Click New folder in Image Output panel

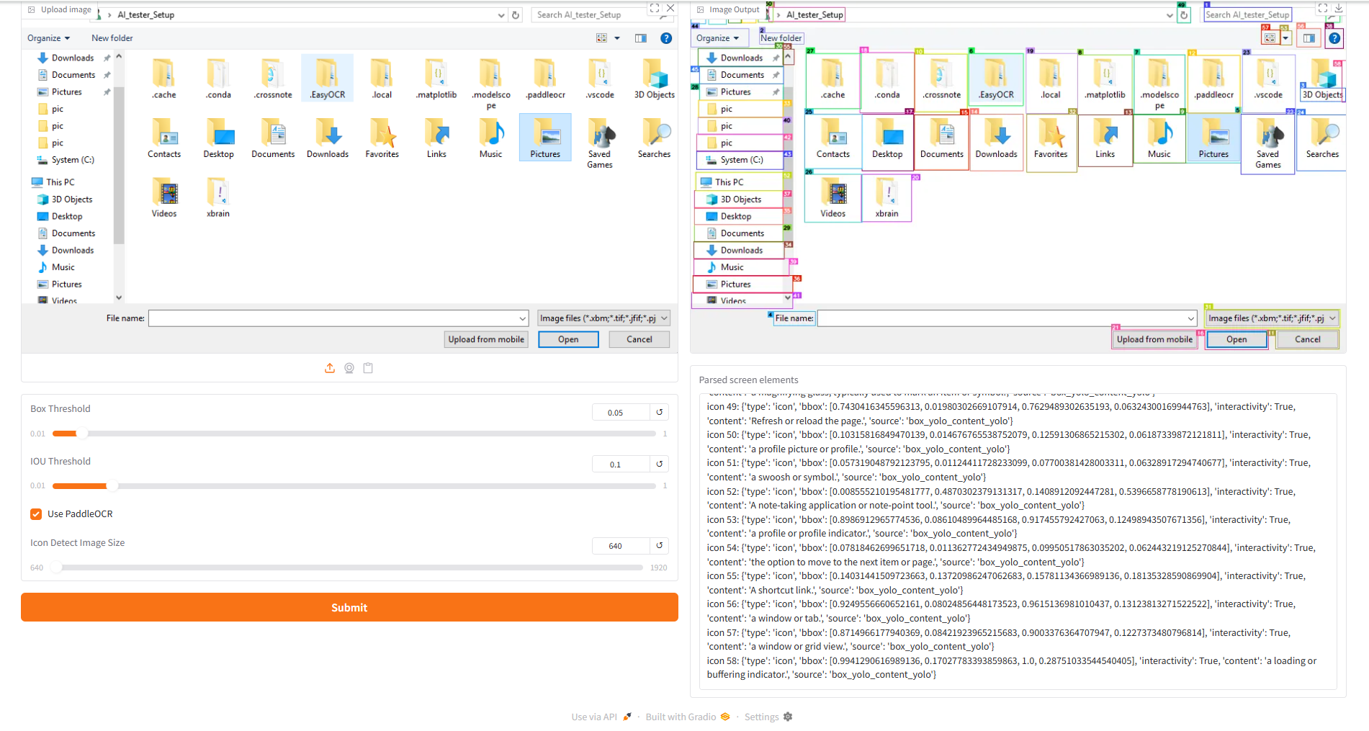pos(781,38)
